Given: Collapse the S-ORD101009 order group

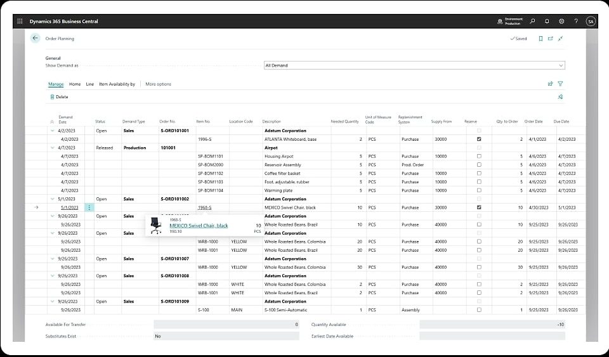Looking at the screenshot, I should (53, 301).
